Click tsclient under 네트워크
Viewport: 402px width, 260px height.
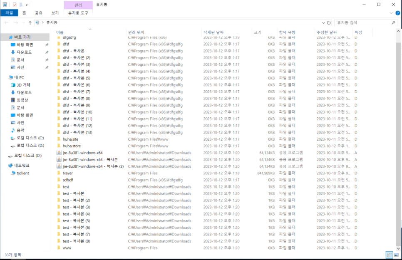[x=23, y=173]
